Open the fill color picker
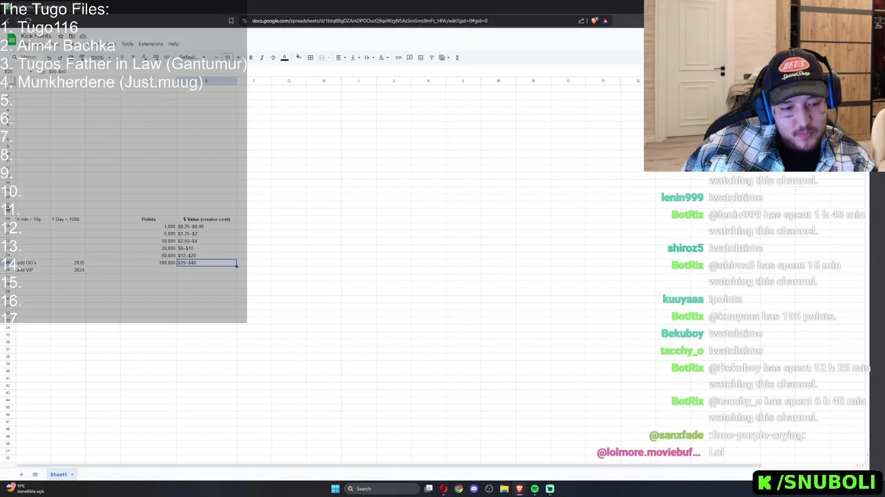 tap(299, 57)
